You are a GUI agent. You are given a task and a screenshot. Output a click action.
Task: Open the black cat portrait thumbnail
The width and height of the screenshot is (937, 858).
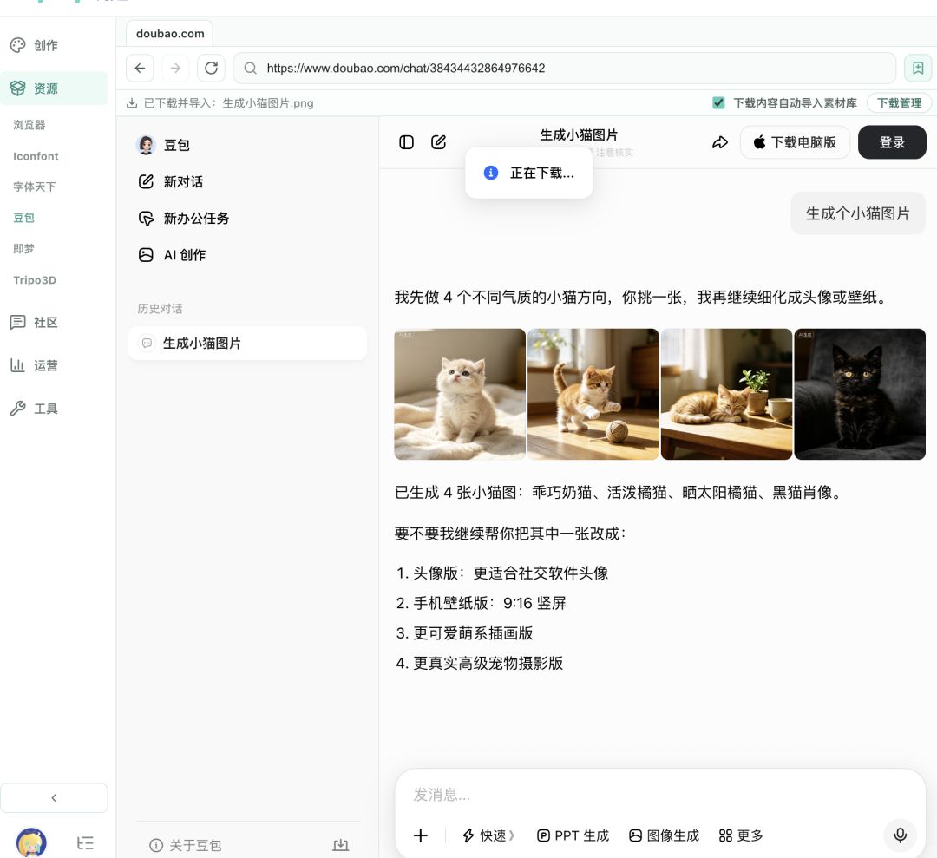pos(860,395)
